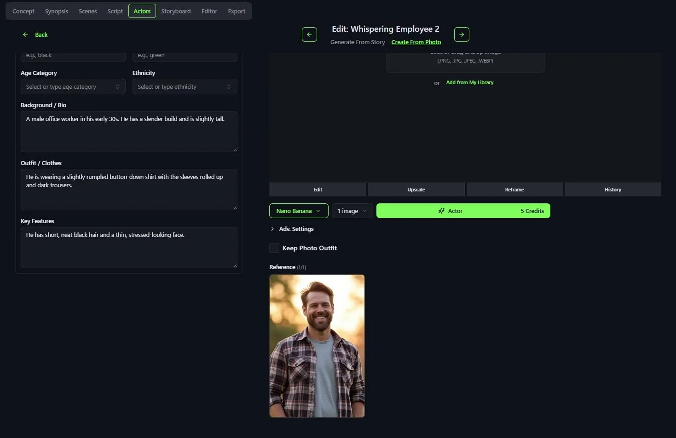Screen dimensions: 676x438
Task: Open the Scenes tab
Action: (88, 11)
